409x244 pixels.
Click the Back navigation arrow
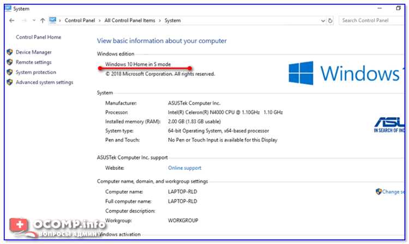coord(12,20)
